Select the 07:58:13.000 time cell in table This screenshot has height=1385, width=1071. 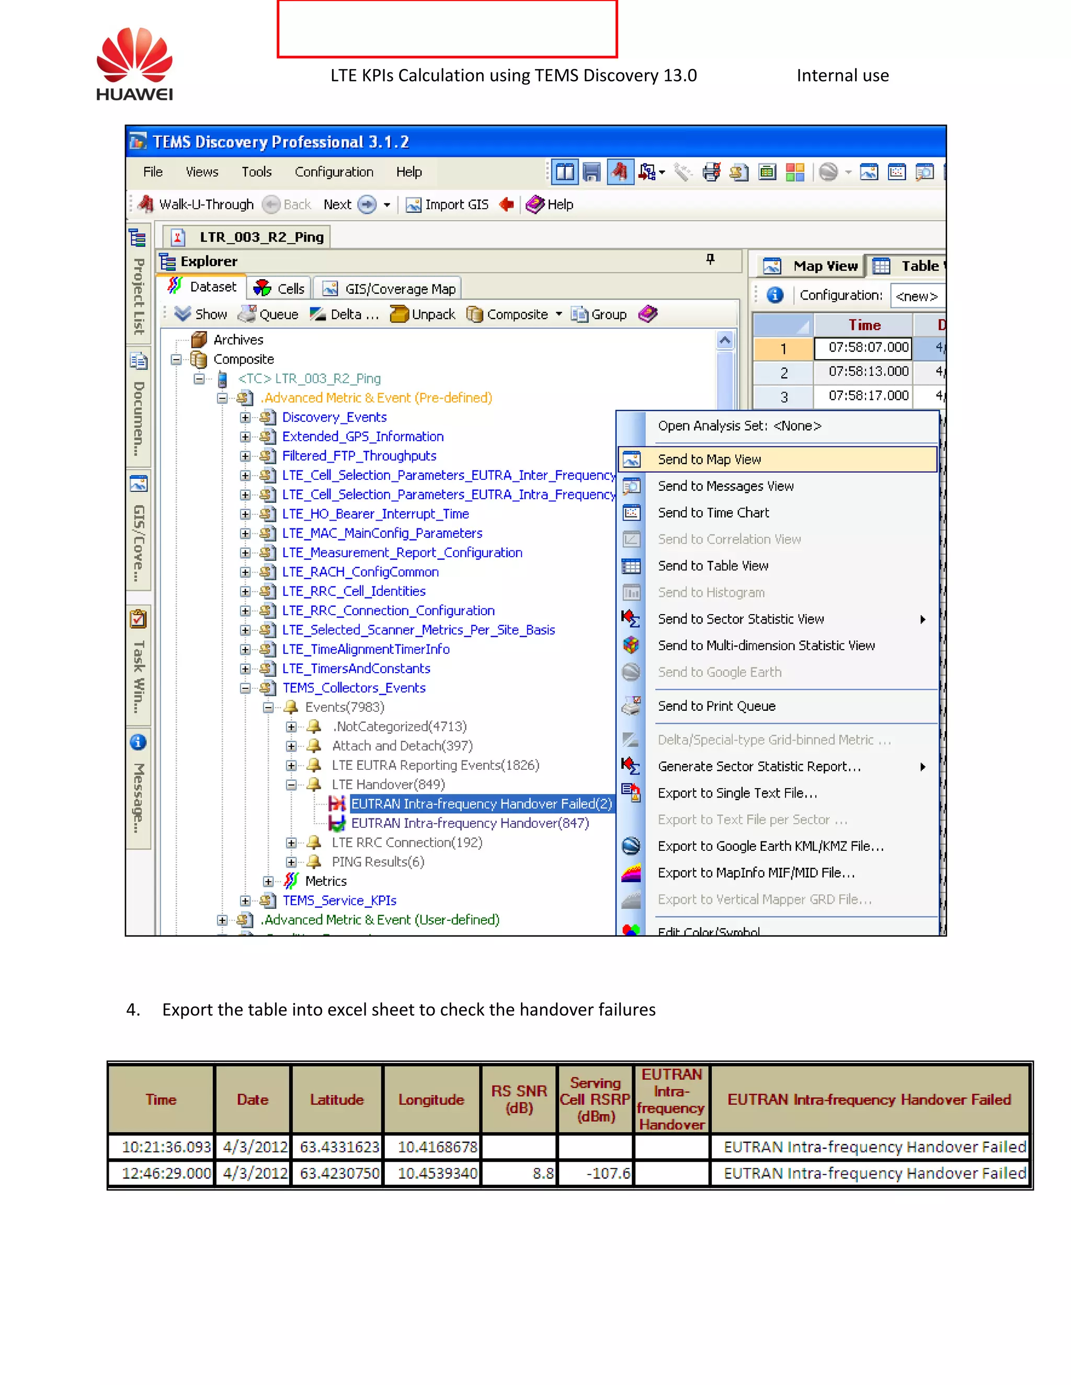click(x=863, y=372)
